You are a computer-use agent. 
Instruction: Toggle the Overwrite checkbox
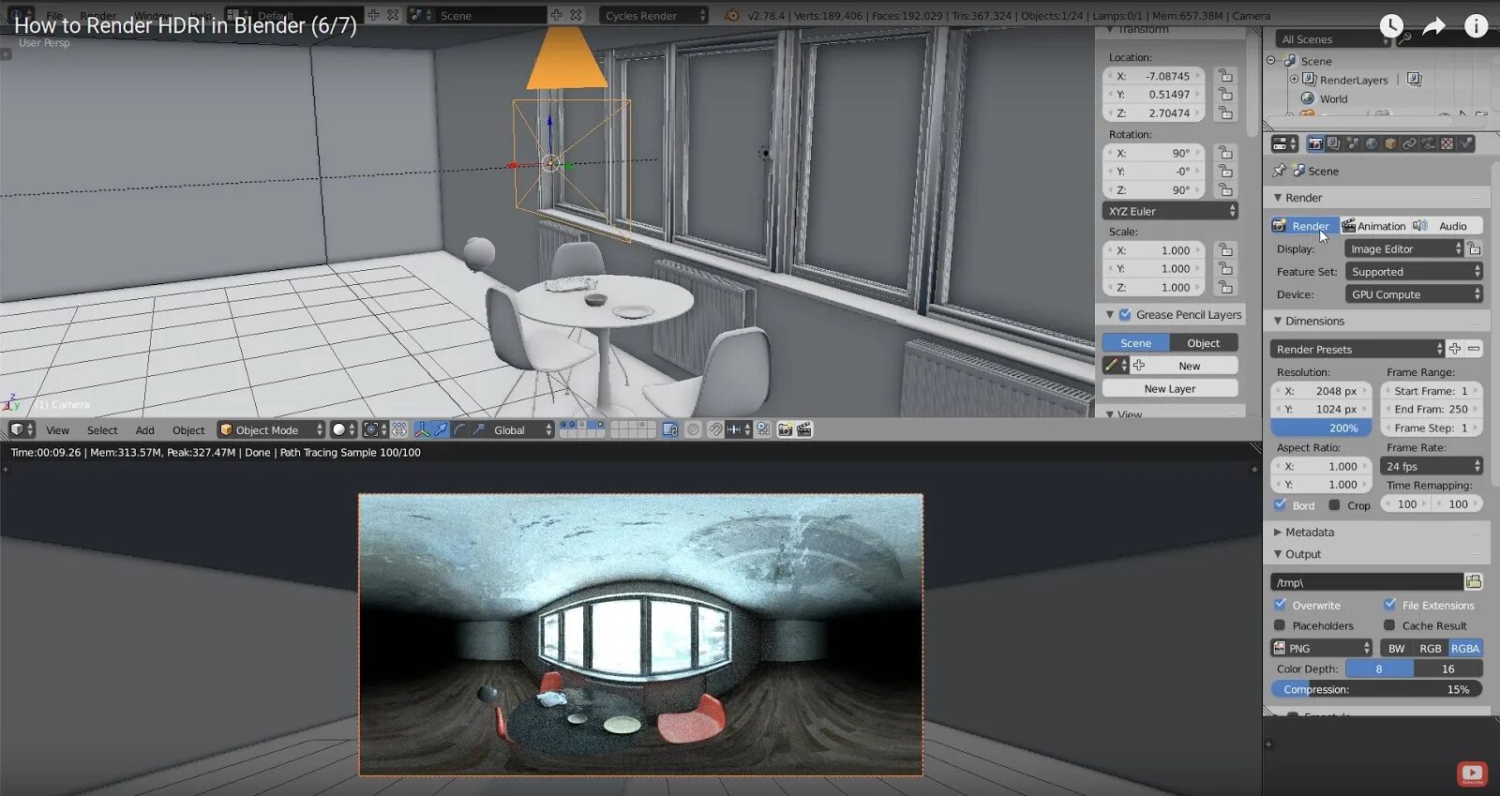(x=1281, y=605)
